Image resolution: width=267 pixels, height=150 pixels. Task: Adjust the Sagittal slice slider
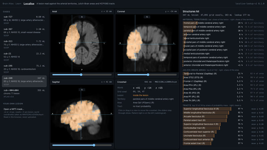point(82,145)
